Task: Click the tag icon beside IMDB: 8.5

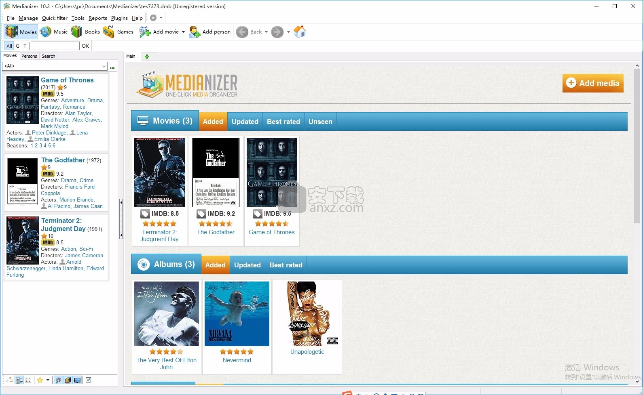Action: (145, 214)
